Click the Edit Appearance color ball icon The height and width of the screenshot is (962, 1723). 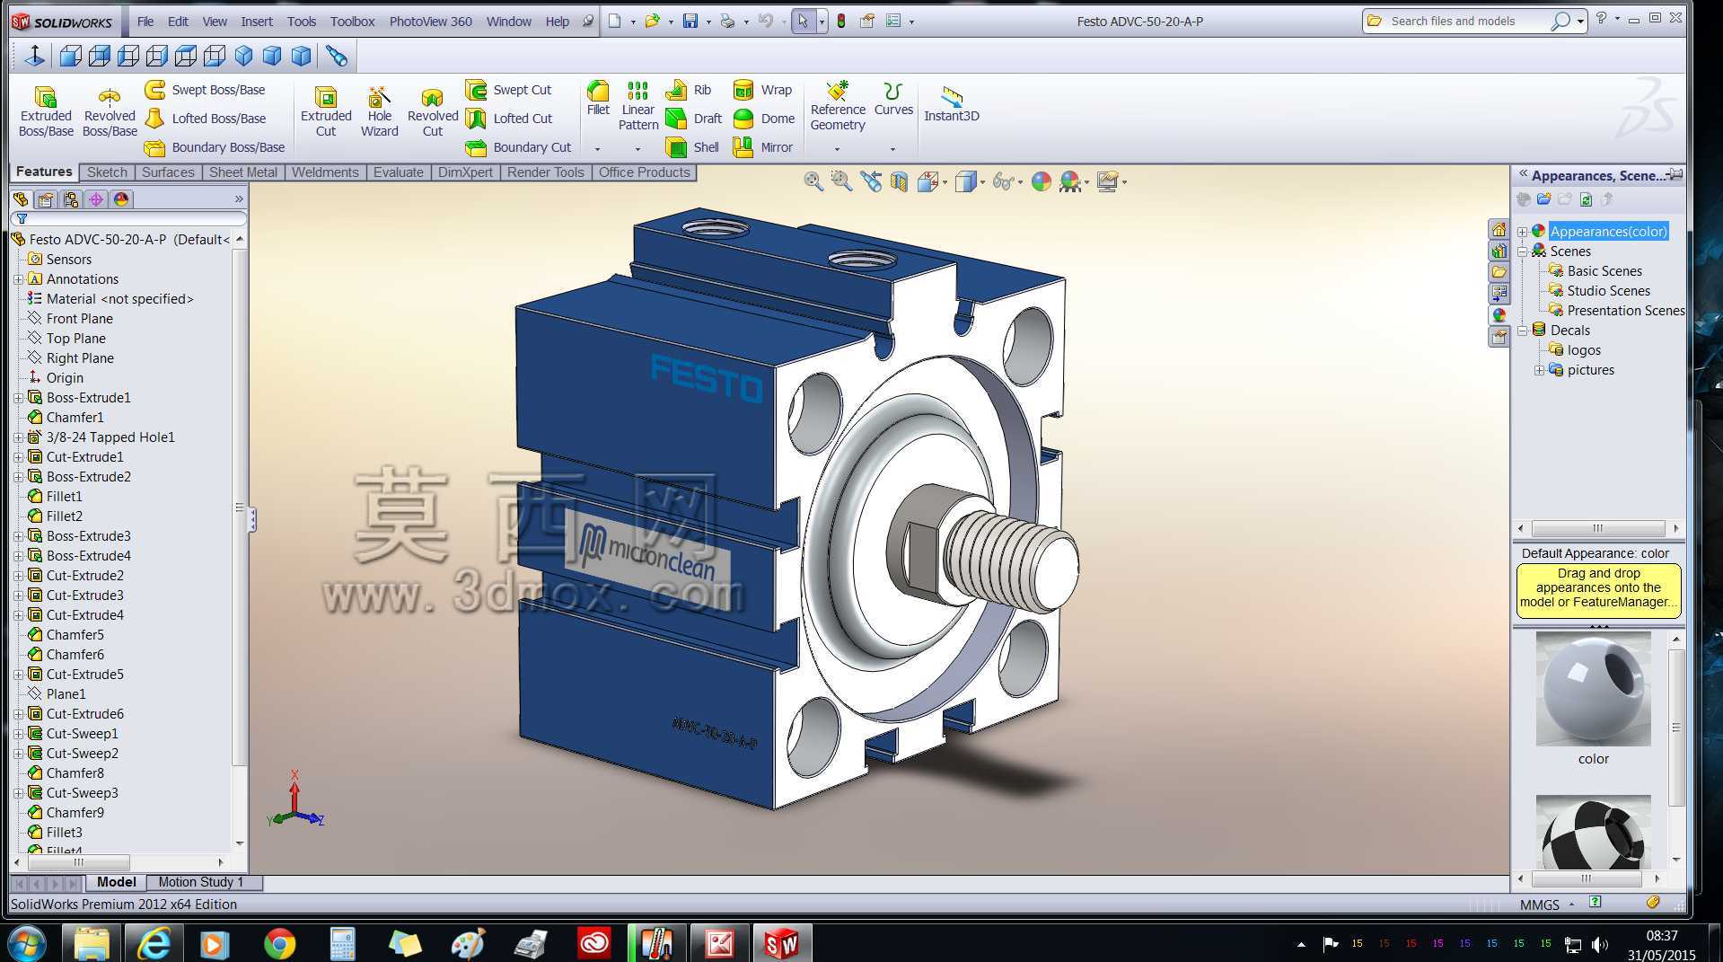click(1042, 181)
